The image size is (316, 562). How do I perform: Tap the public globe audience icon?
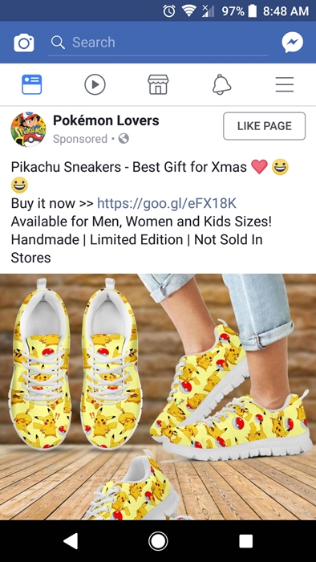[124, 139]
